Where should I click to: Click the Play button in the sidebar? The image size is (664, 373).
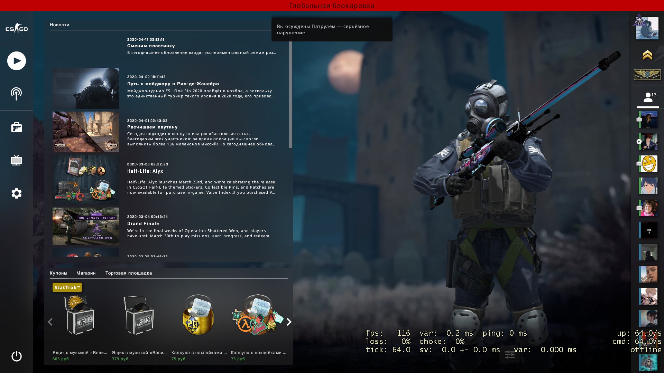click(x=17, y=61)
